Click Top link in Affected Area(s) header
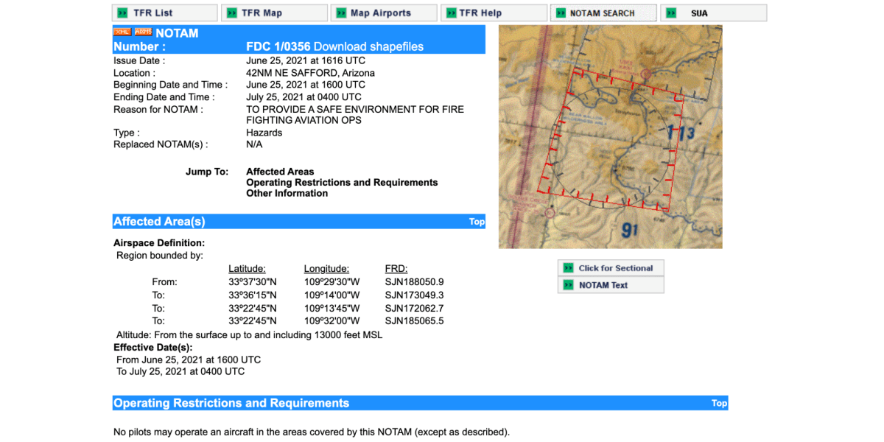 tap(477, 222)
